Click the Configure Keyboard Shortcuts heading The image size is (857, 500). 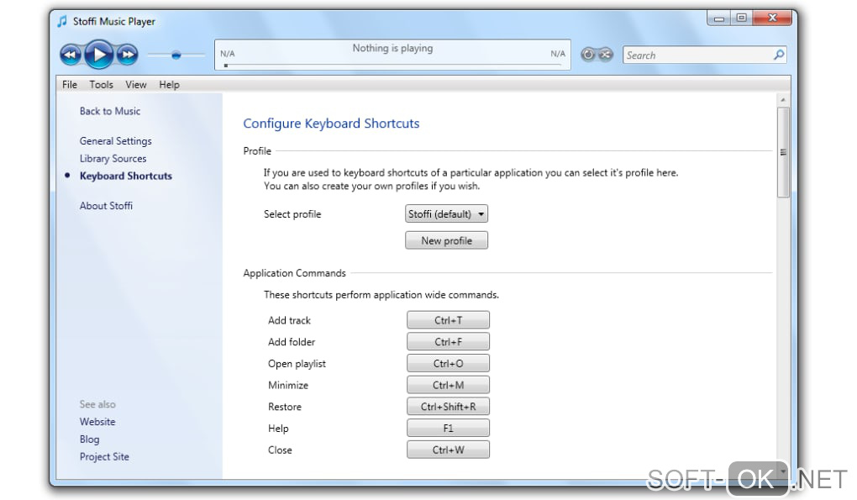pos(331,124)
